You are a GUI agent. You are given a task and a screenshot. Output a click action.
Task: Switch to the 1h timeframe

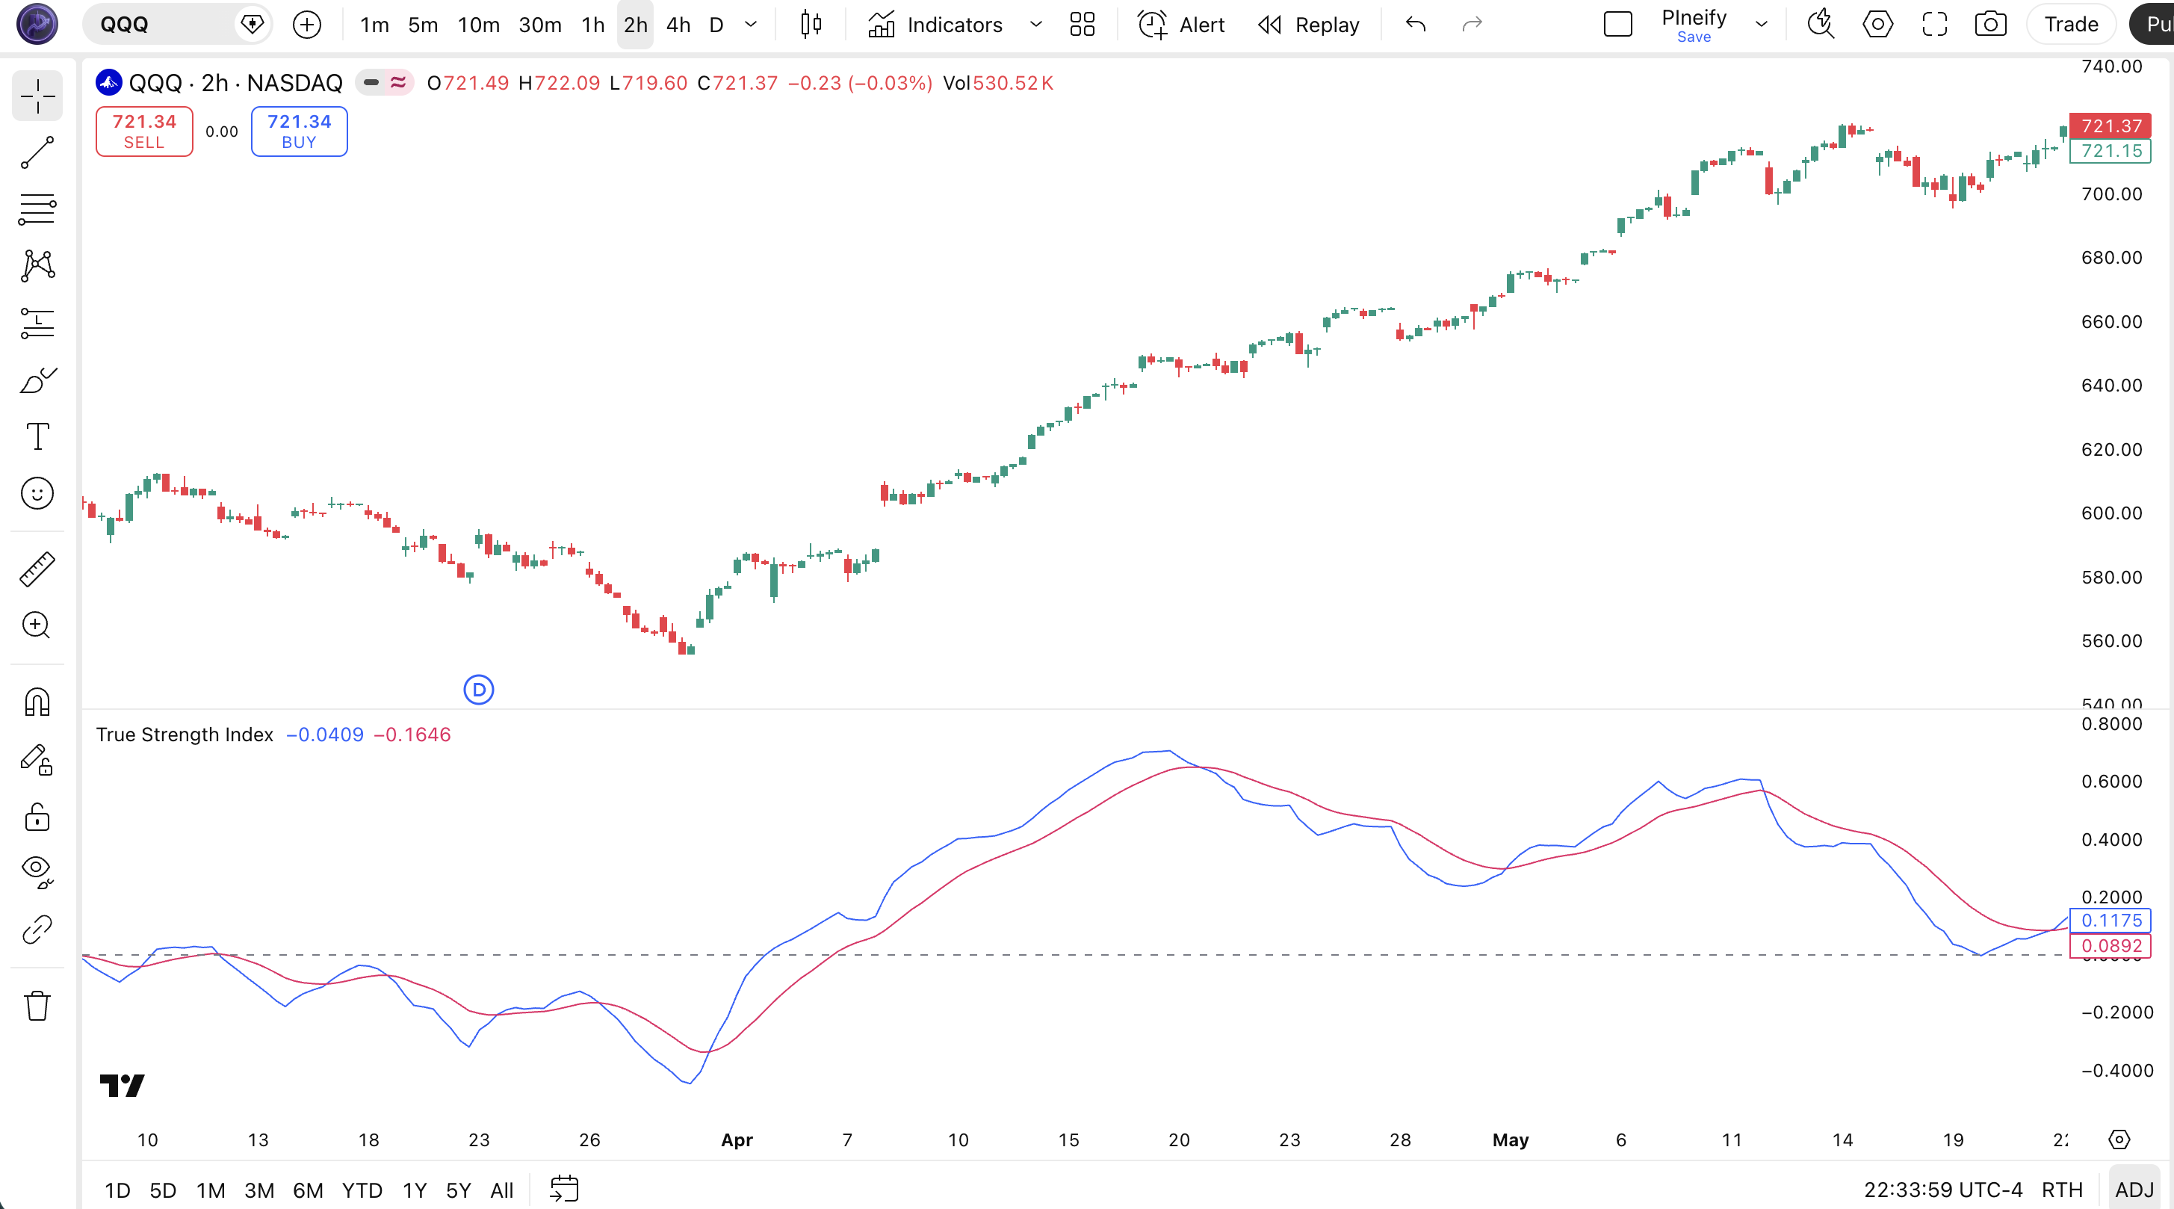[x=593, y=25]
